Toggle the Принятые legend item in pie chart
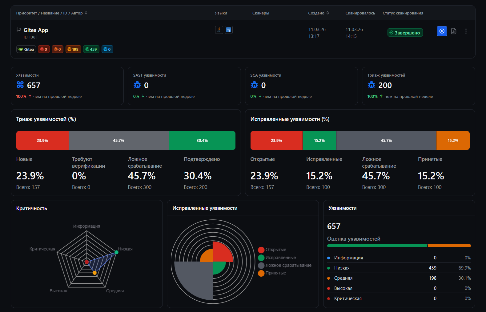Viewport: 486px width, 312px height. [272, 273]
